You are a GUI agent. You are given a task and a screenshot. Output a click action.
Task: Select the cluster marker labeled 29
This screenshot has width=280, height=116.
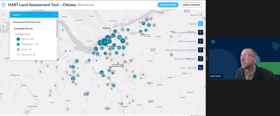pos(105,42)
